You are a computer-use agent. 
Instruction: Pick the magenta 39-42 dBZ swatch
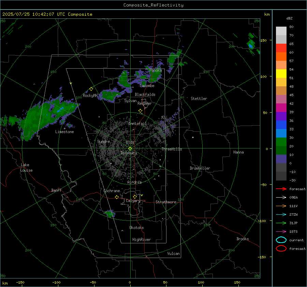click(281, 108)
